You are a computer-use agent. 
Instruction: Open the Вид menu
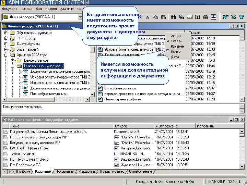pos(39,9)
